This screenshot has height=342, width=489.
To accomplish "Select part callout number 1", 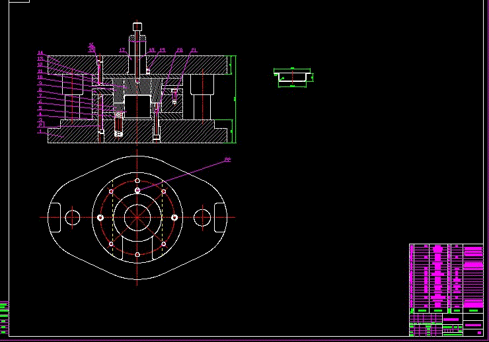I will [40, 131].
